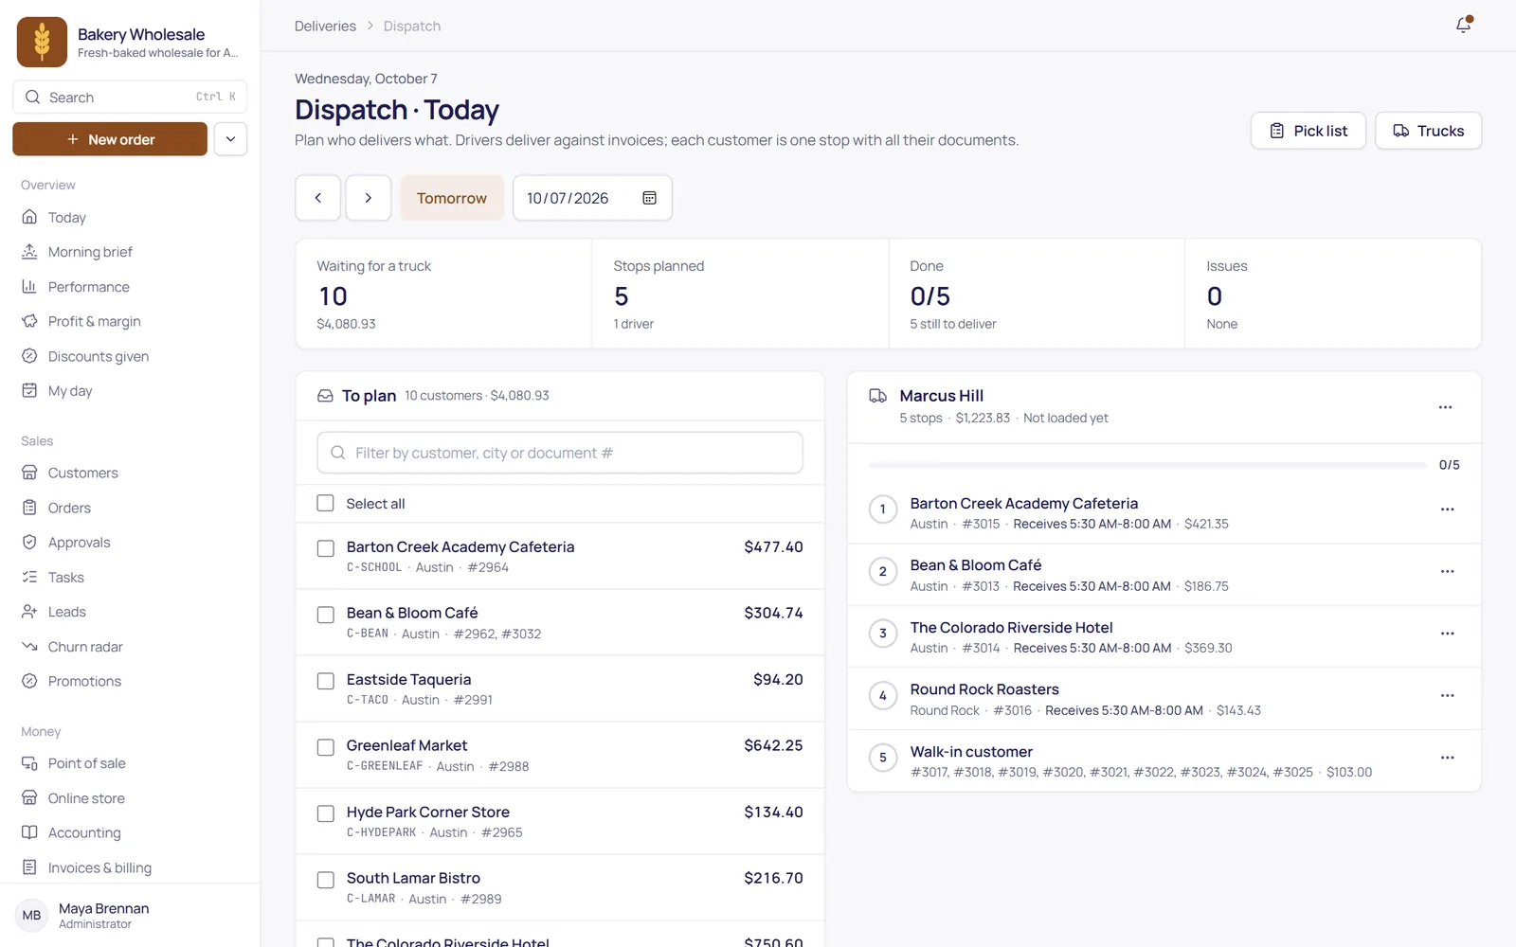Viewport: 1516px width, 947px height.
Task: Click the Deliveries breadcrumb link
Action: tap(325, 26)
